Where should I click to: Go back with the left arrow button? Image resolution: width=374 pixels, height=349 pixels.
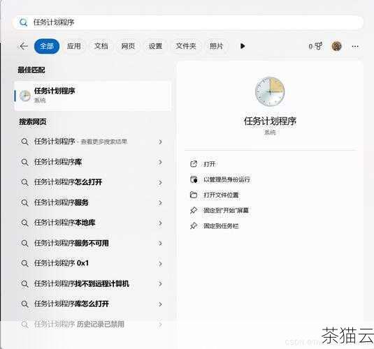click(24, 46)
